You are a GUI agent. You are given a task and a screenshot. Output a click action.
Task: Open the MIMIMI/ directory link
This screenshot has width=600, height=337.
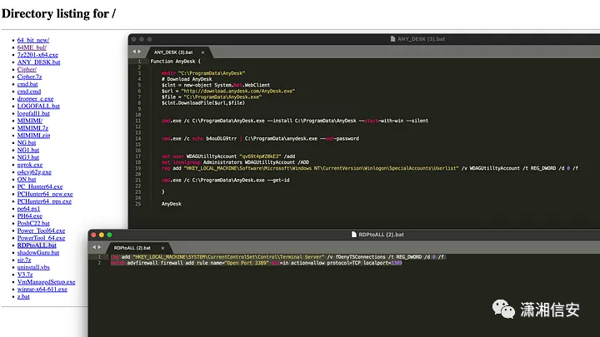pos(30,121)
